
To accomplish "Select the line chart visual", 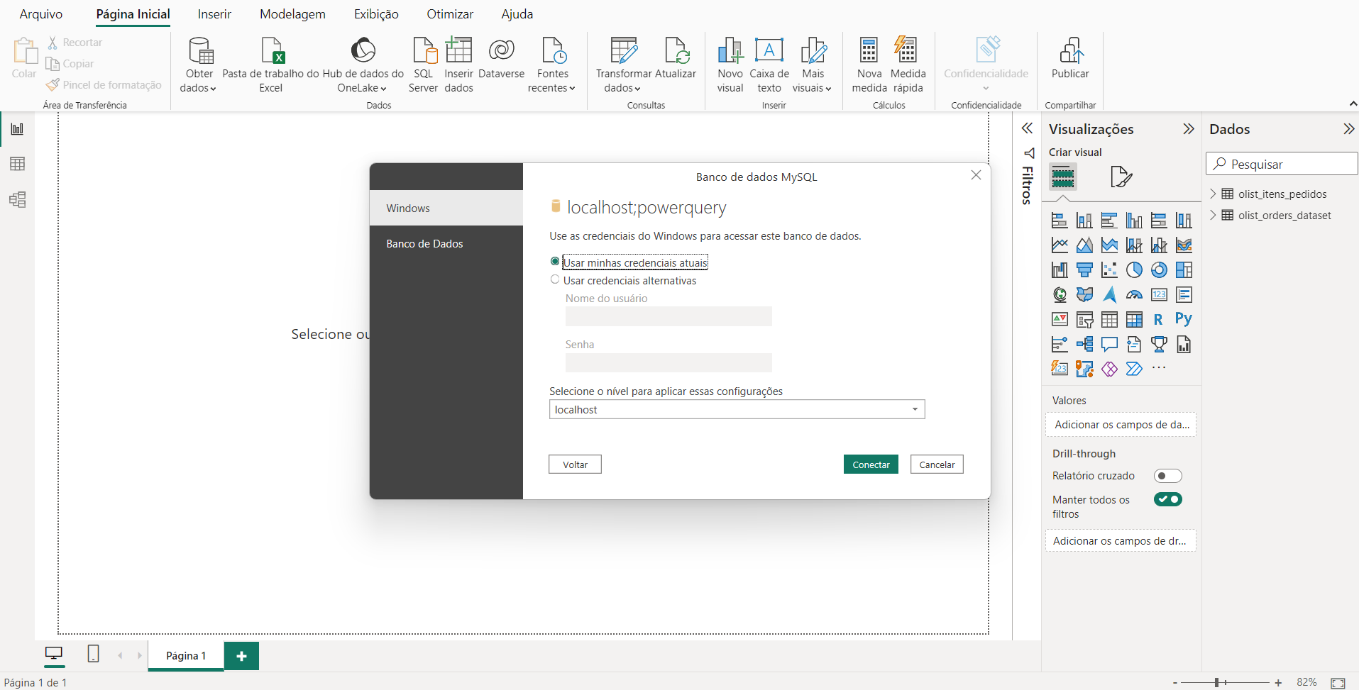I will [1060, 245].
